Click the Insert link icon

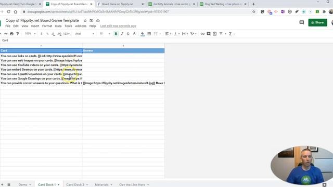202,34
